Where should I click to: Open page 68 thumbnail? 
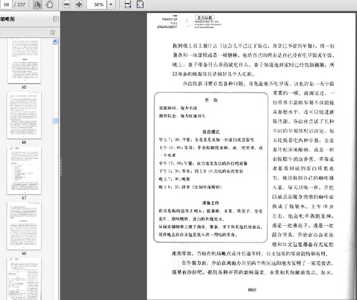[x=24, y=226]
